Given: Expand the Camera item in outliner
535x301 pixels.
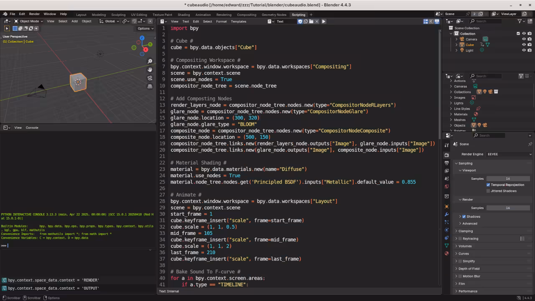Looking at the screenshot, I should pos(456,39).
